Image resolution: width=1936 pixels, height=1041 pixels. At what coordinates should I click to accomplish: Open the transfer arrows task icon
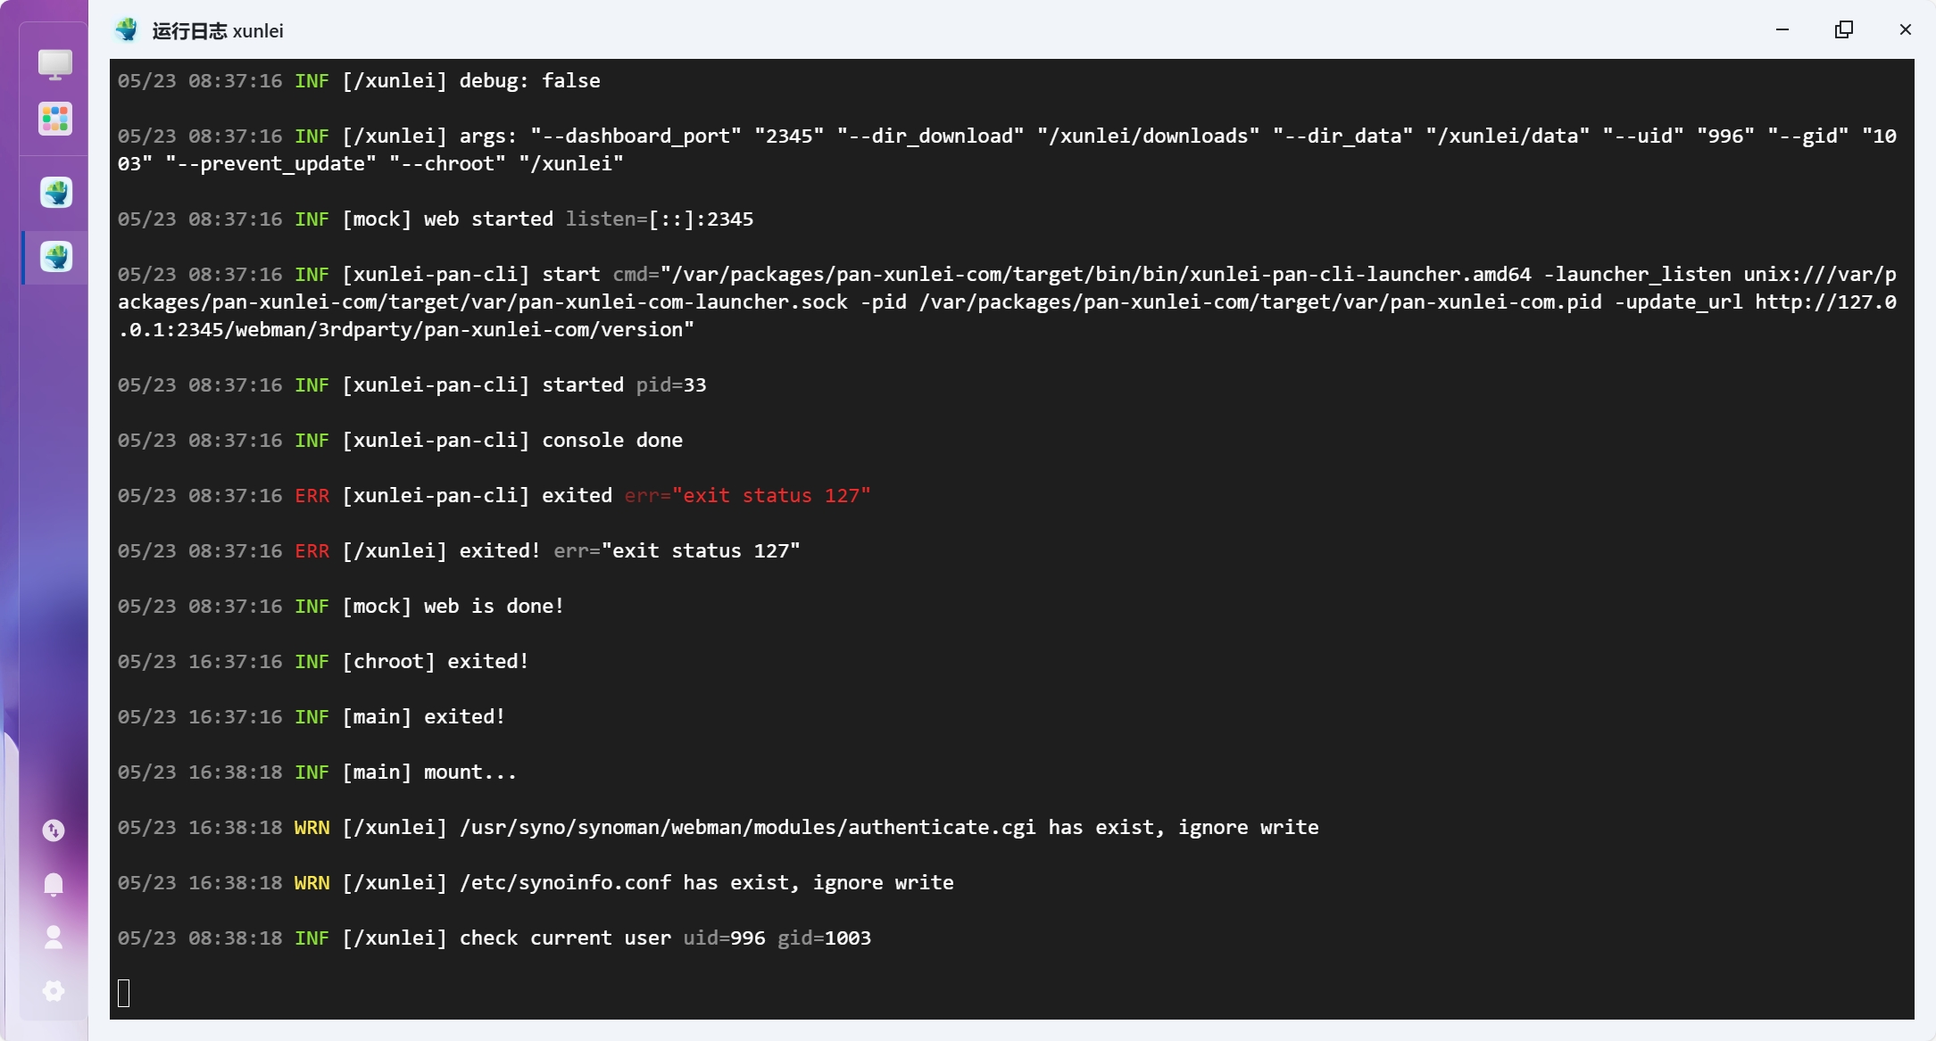pos(54,830)
